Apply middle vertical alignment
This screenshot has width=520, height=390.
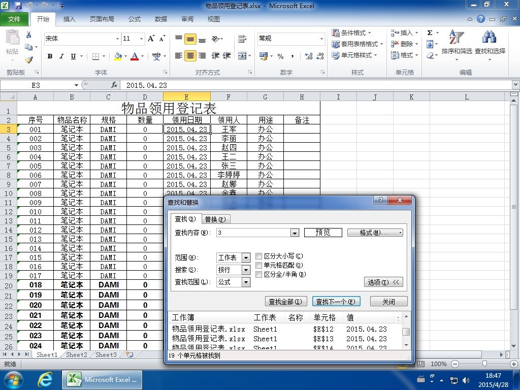[190, 39]
